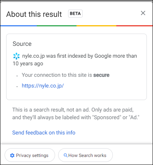
Task: Send feedback on this info
Action: 44,133
